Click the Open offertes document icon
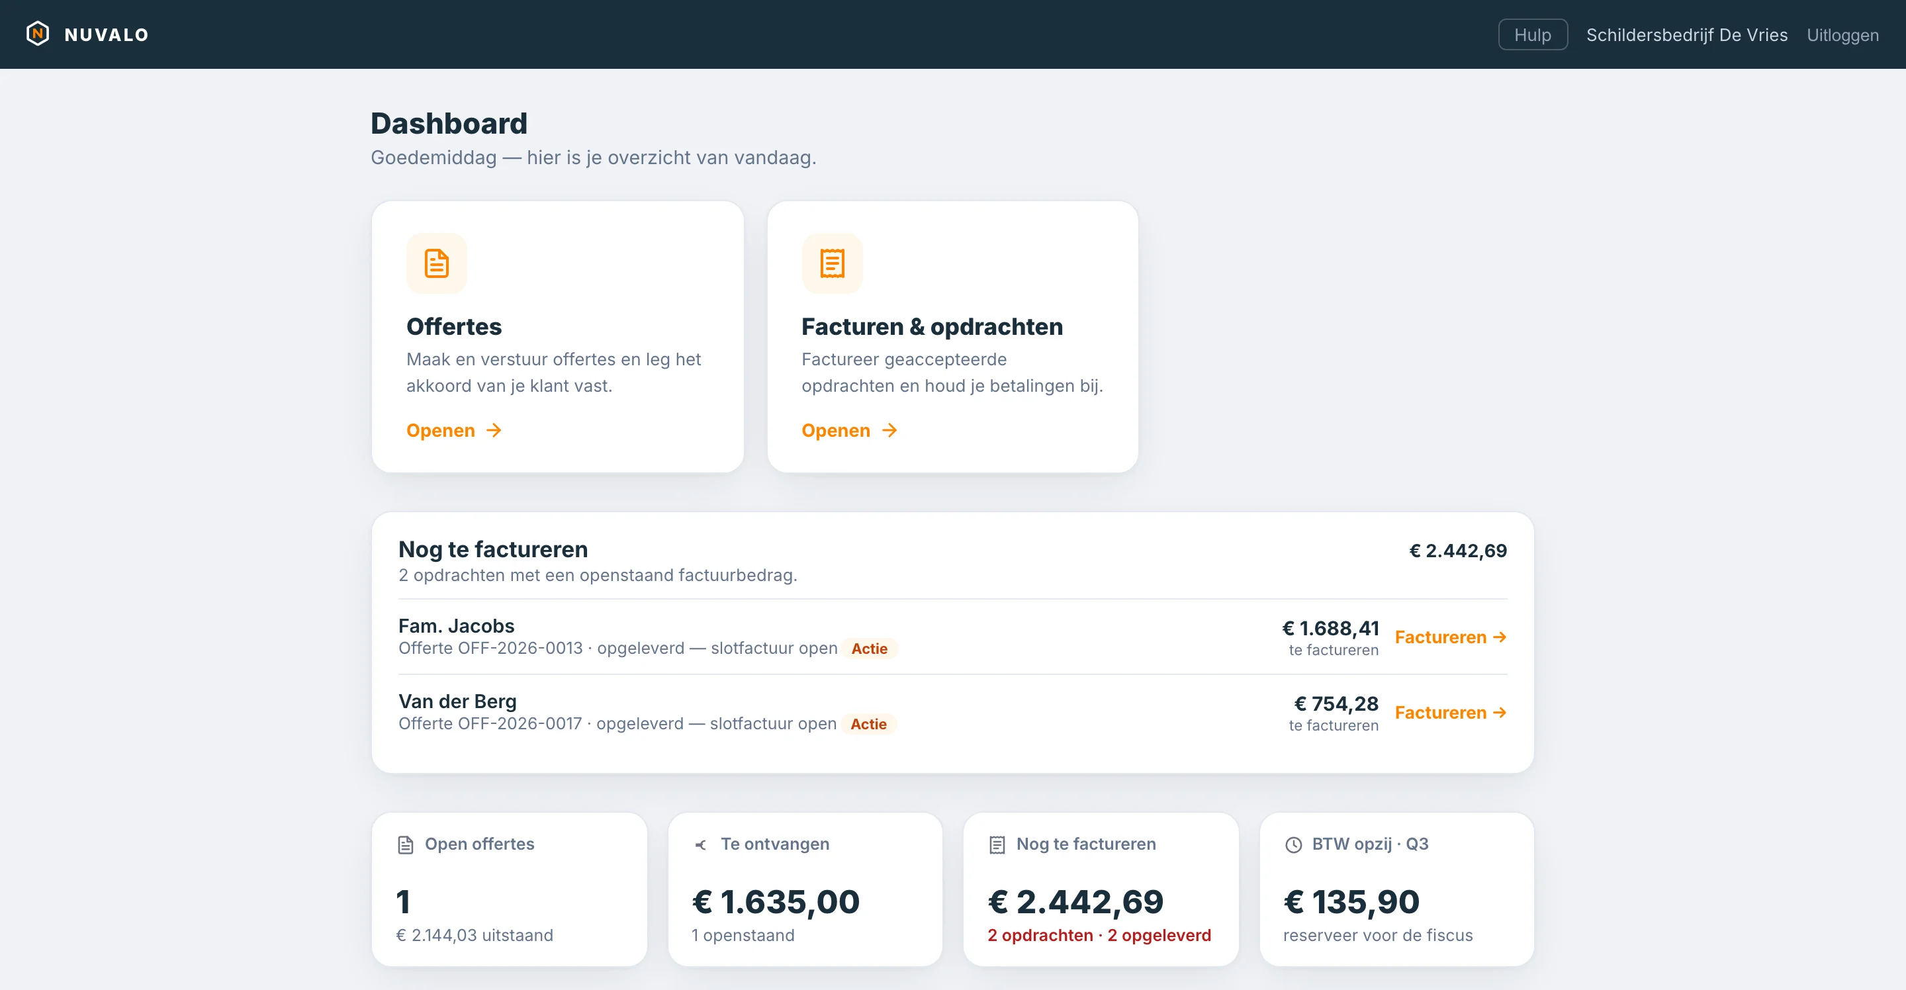This screenshot has width=1906, height=990. click(x=405, y=844)
